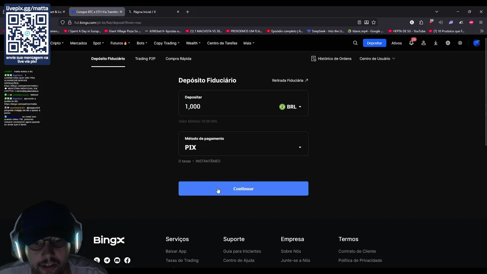
Task: Click the browser address bar URL
Action: [x=108, y=22]
